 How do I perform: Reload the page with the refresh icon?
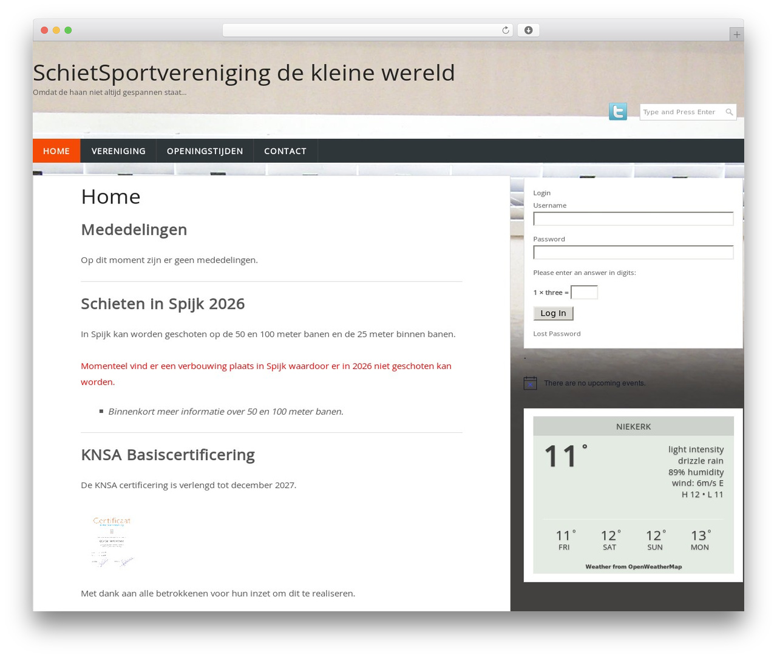[506, 30]
